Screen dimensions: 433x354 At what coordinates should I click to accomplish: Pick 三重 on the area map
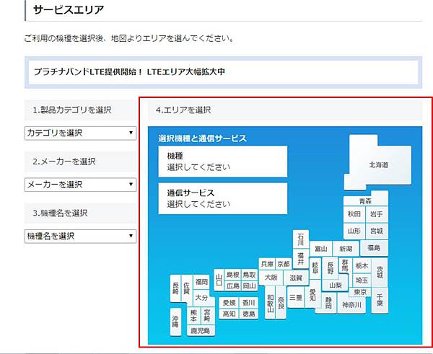point(295,297)
